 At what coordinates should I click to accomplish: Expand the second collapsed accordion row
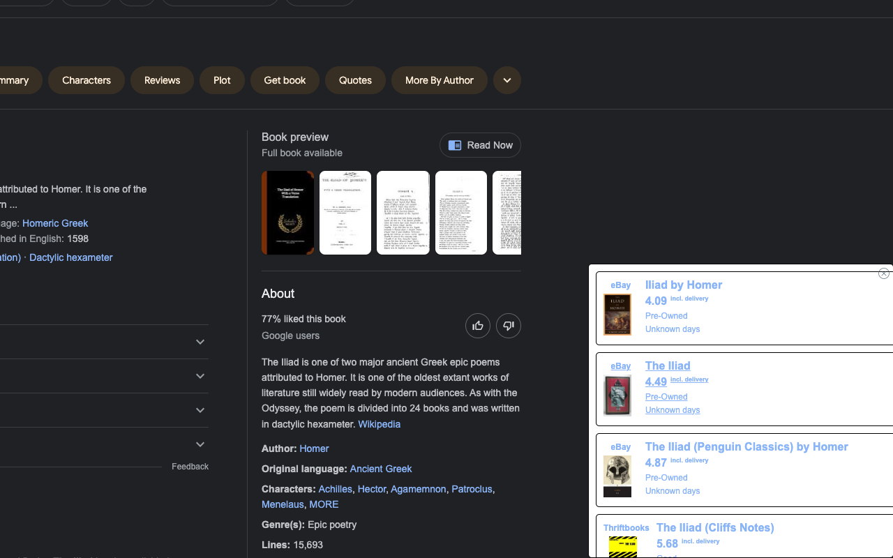coord(104,376)
